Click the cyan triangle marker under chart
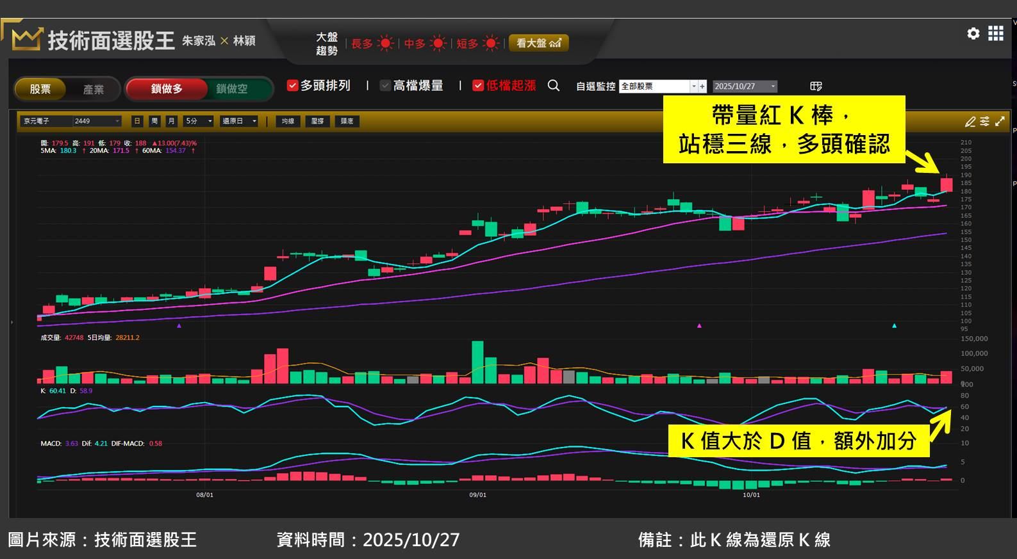Image resolution: width=1017 pixels, height=559 pixels. (894, 326)
